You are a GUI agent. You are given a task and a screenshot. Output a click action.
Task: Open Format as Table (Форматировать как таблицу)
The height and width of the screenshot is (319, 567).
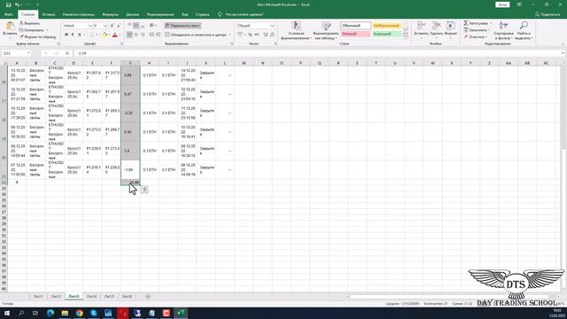[326, 30]
